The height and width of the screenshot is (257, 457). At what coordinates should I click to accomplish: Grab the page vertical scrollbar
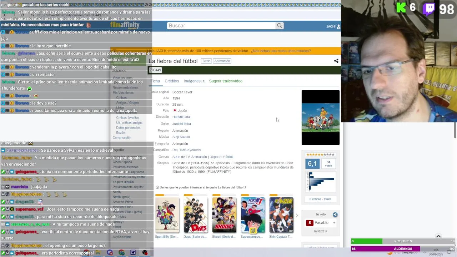pyautogui.click(x=455, y=130)
